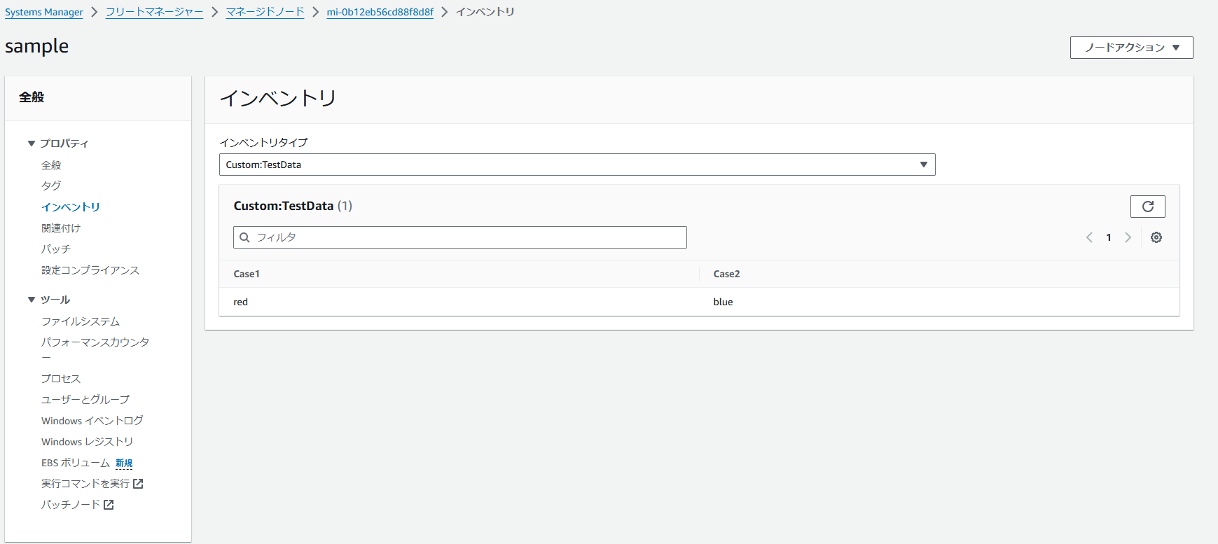
Task: Open Windows レジストリ tool
Action: [x=87, y=442]
